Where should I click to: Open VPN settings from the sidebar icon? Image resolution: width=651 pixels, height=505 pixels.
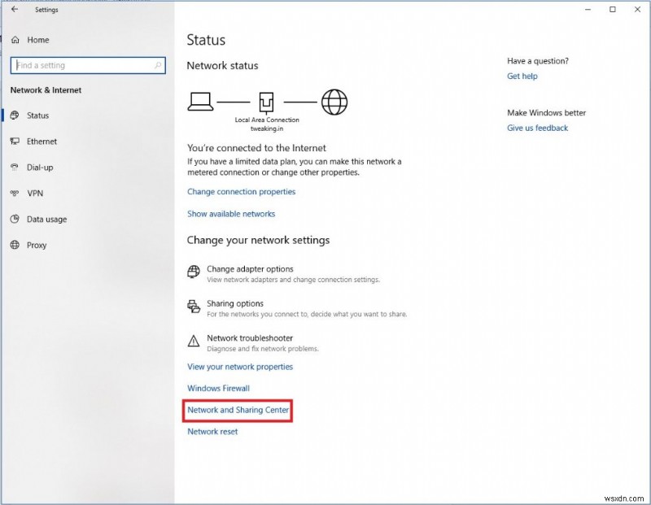pos(14,194)
